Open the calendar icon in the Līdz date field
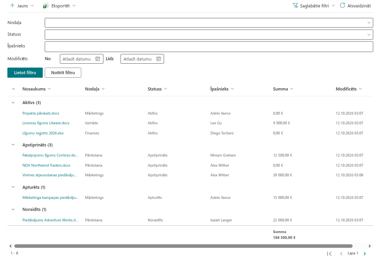The height and width of the screenshot is (261, 381). (159, 59)
